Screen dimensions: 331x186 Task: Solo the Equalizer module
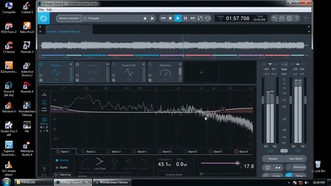tap(41, 80)
